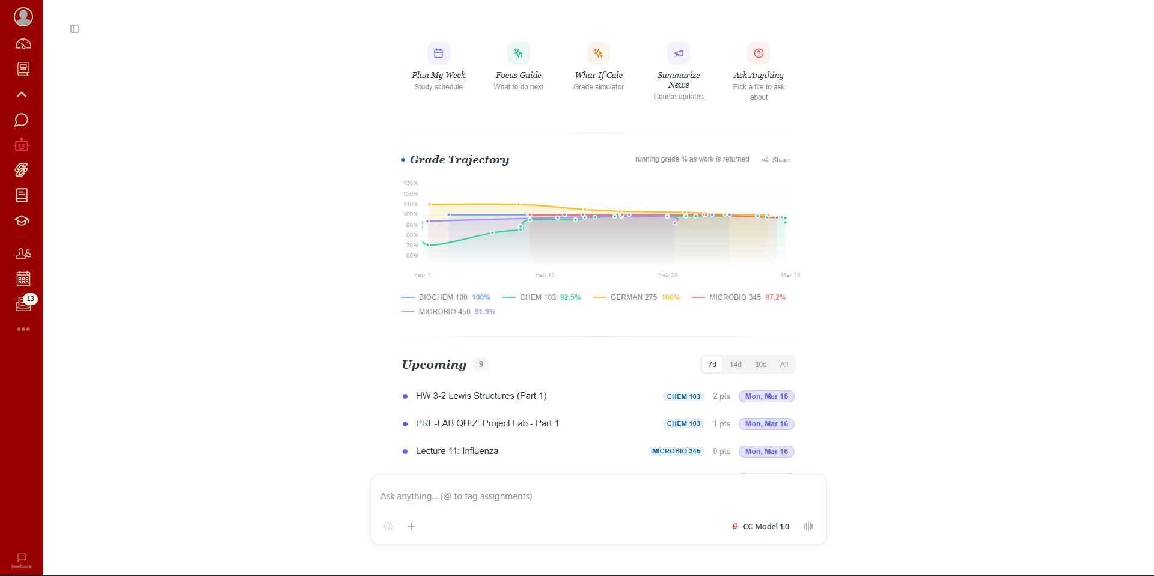Open the inbox icon with 13 notifications
This screenshot has height=576, width=1154.
click(22, 303)
